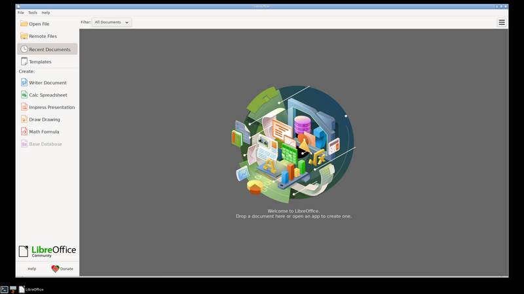Click the Templates label
524x294 pixels.
(x=40, y=61)
